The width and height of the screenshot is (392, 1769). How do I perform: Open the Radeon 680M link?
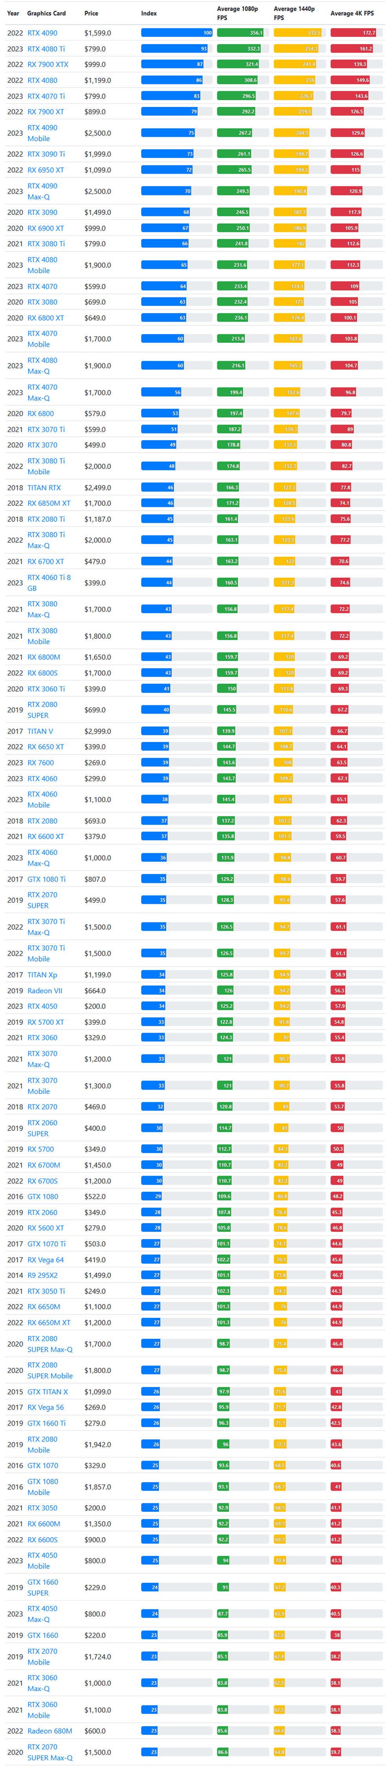click(49, 1730)
